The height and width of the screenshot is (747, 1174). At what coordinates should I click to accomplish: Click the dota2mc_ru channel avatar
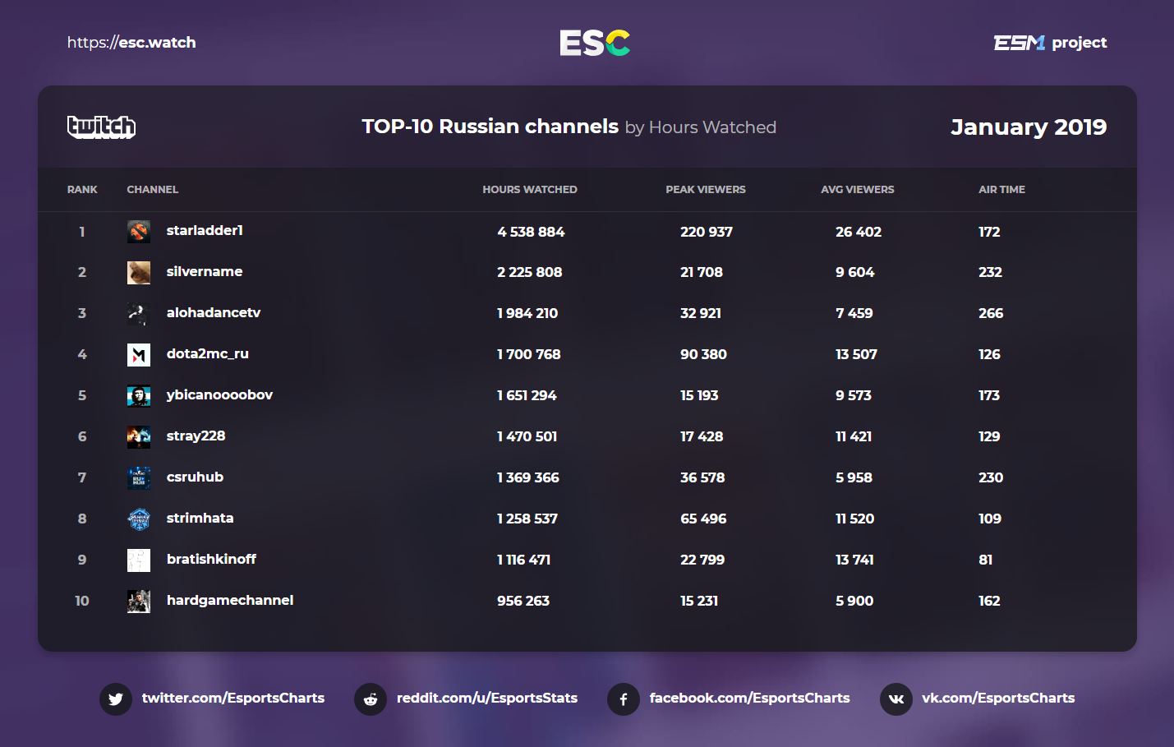[x=139, y=355]
